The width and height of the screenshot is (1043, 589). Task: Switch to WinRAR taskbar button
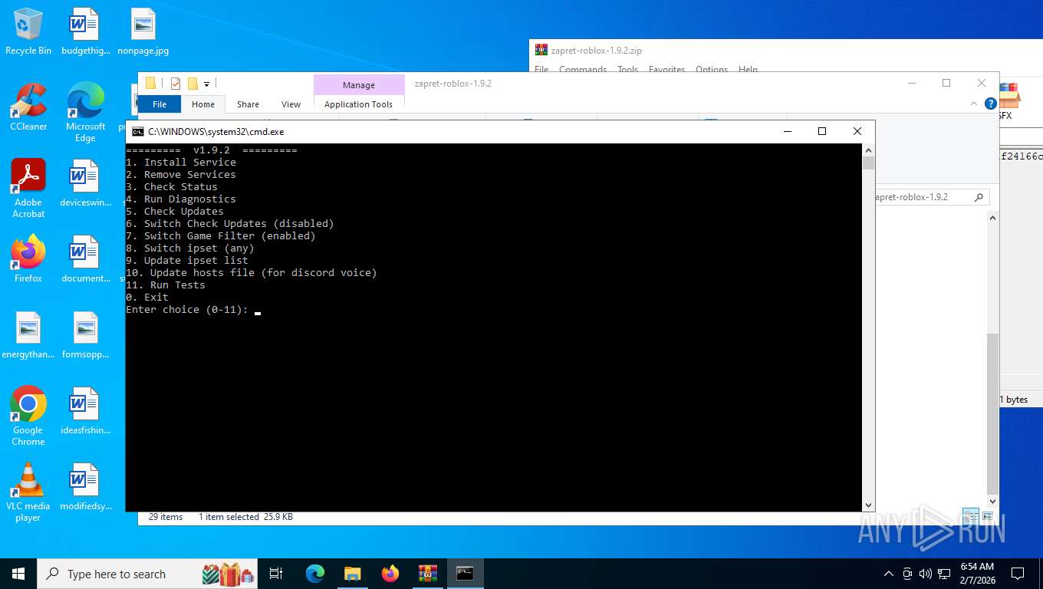(428, 574)
